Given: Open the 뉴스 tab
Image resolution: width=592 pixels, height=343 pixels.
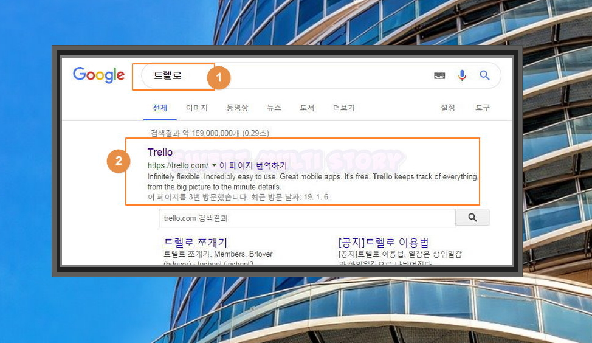Looking at the screenshot, I should click(274, 108).
